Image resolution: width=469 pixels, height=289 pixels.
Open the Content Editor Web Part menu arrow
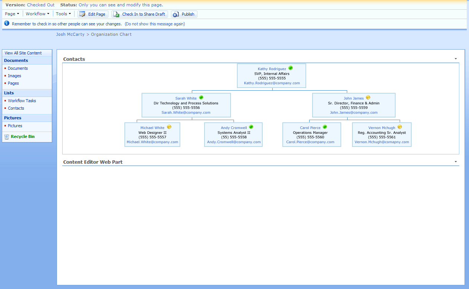[456, 162]
